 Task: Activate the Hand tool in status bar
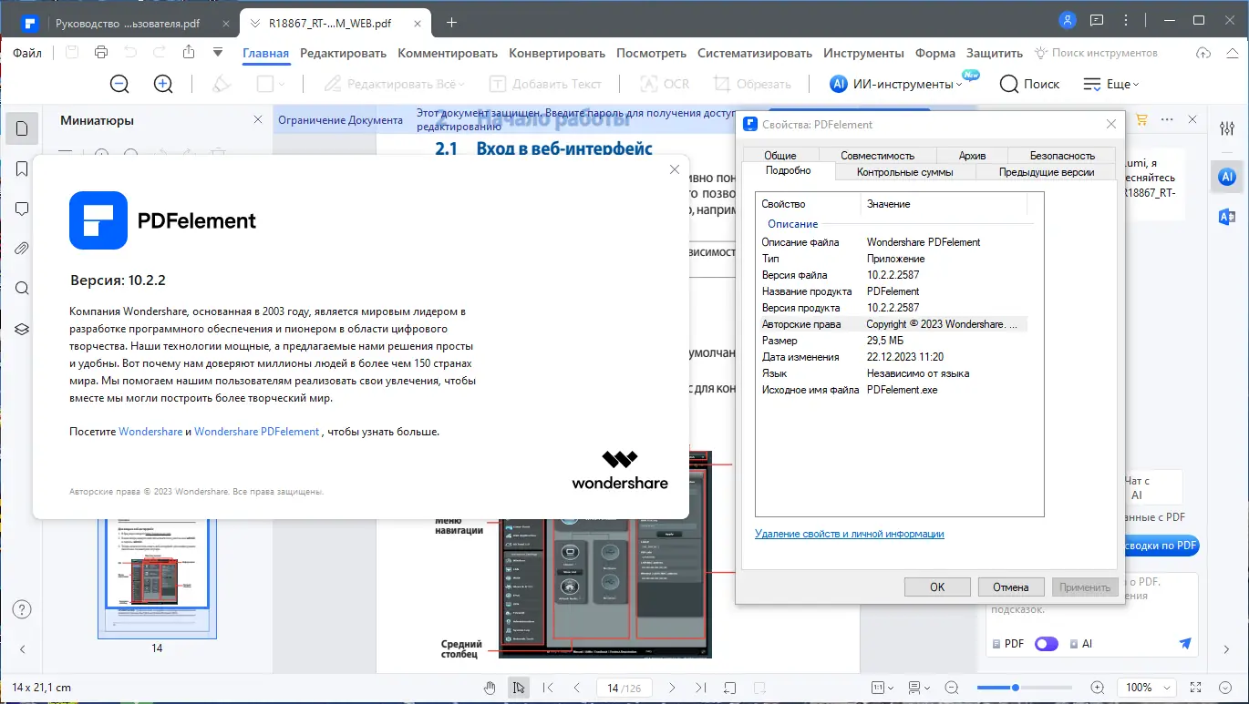[x=490, y=688]
